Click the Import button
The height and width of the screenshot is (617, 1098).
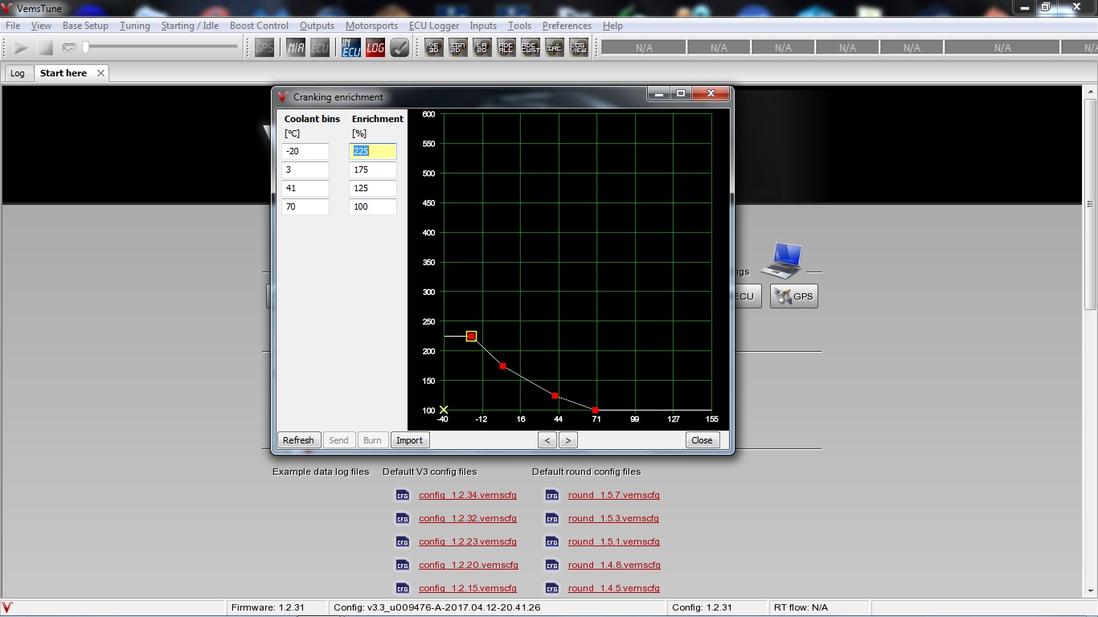pos(409,440)
